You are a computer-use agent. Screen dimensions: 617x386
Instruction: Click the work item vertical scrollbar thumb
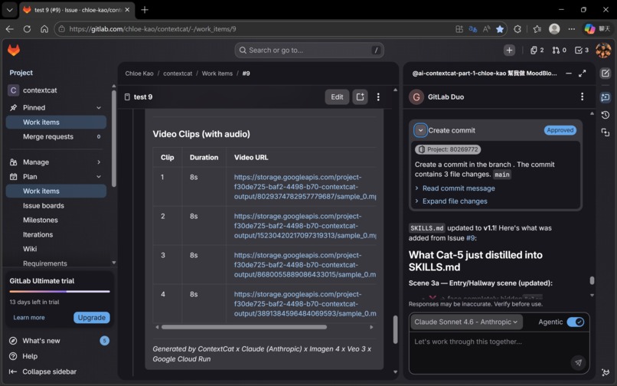(x=396, y=329)
